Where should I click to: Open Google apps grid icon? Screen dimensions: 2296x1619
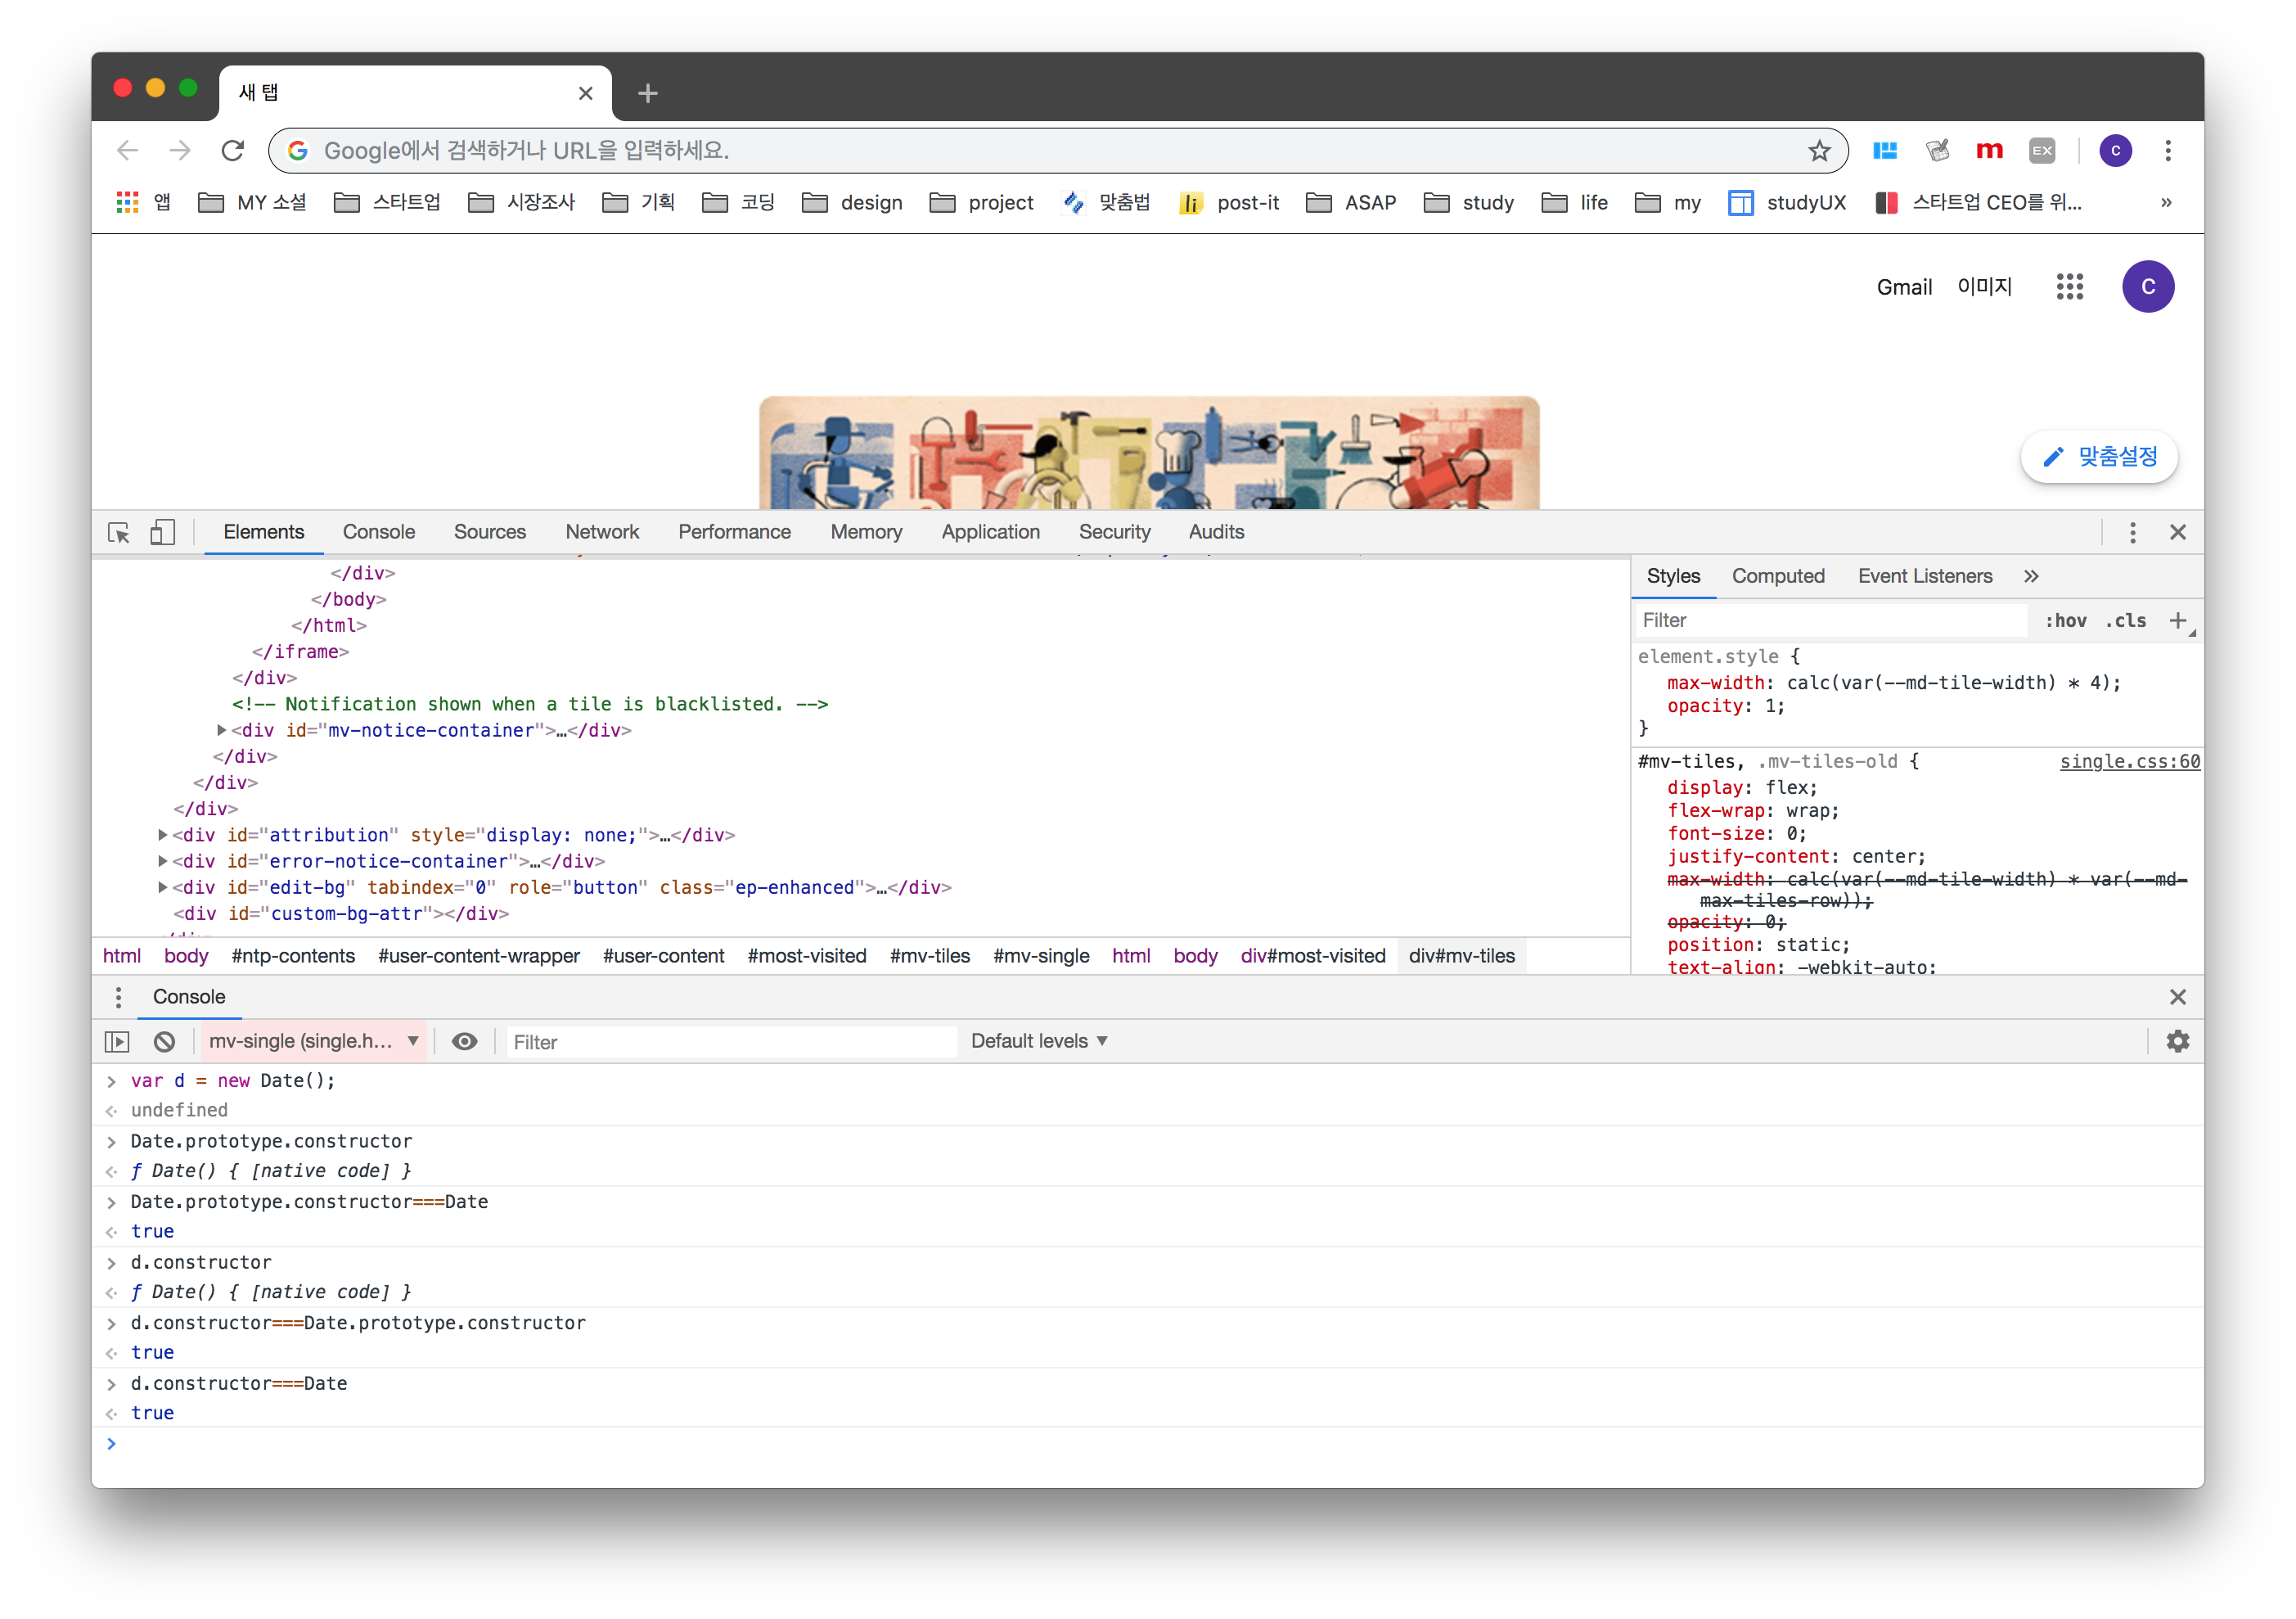2069,287
